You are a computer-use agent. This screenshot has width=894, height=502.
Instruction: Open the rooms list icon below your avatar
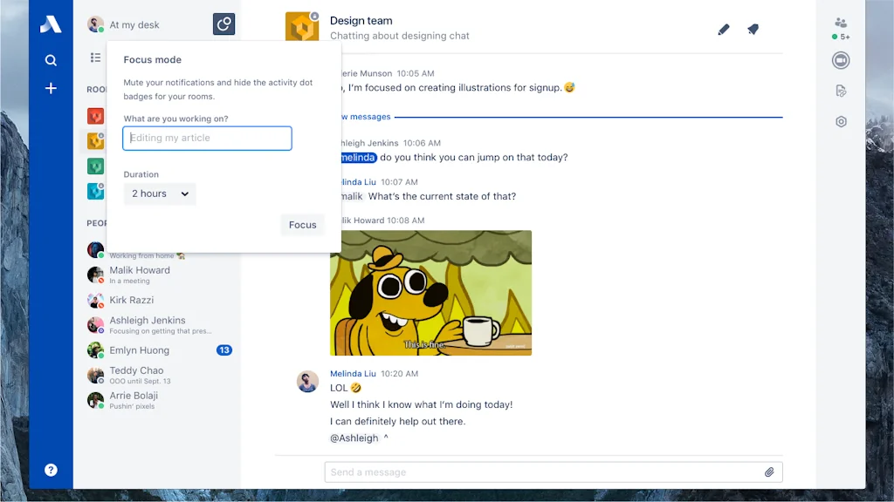(x=94, y=58)
